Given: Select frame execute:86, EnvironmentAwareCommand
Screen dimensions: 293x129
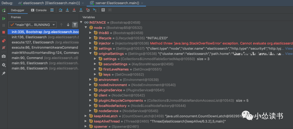Looking at the screenshot, I should (43, 48).
